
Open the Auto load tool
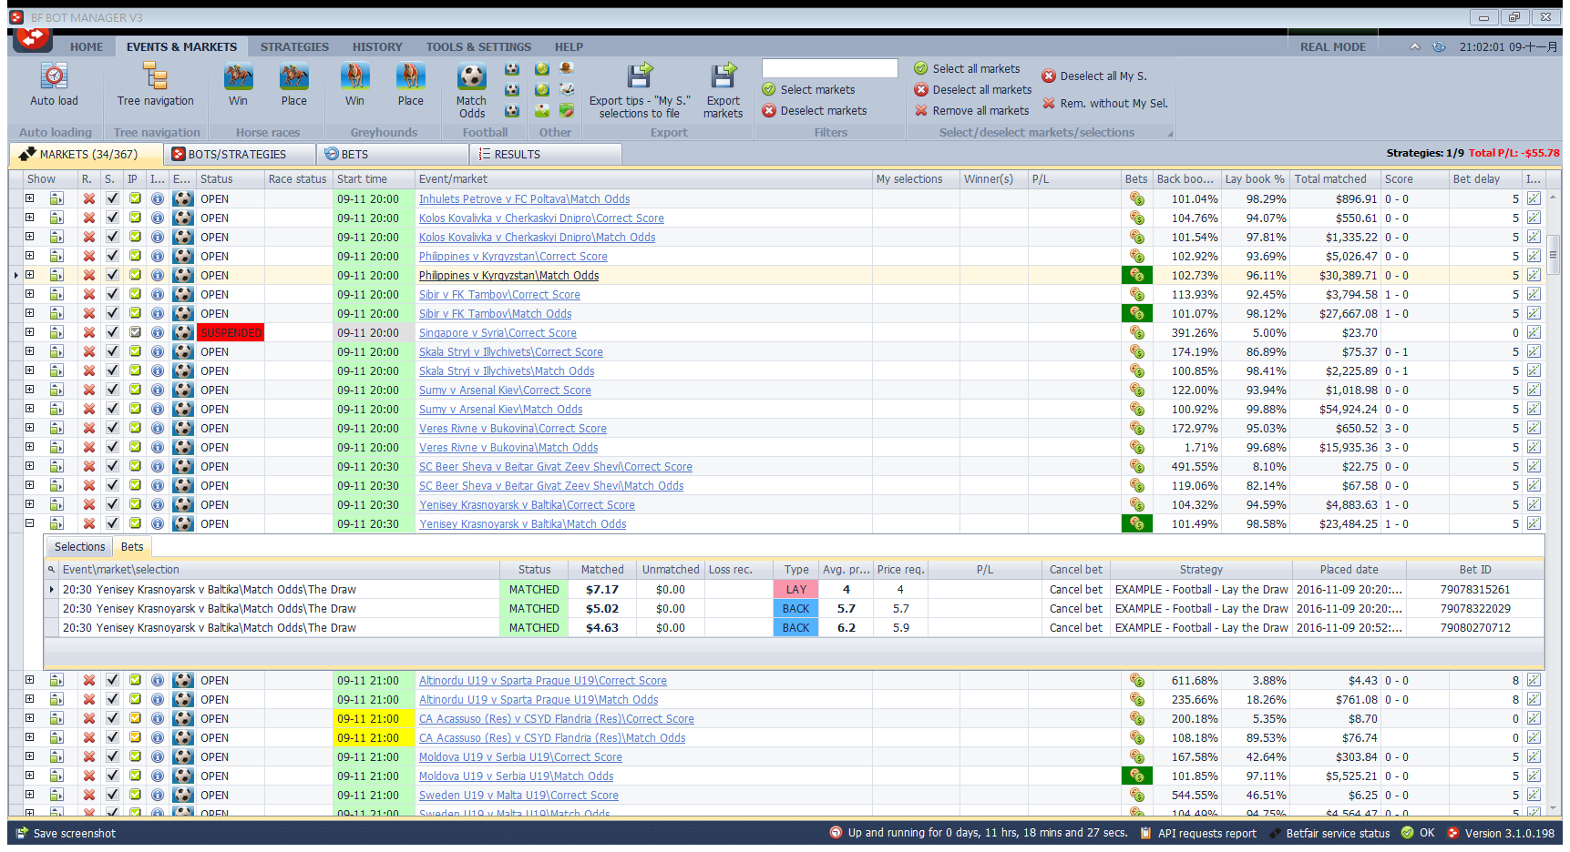pyautogui.click(x=54, y=85)
